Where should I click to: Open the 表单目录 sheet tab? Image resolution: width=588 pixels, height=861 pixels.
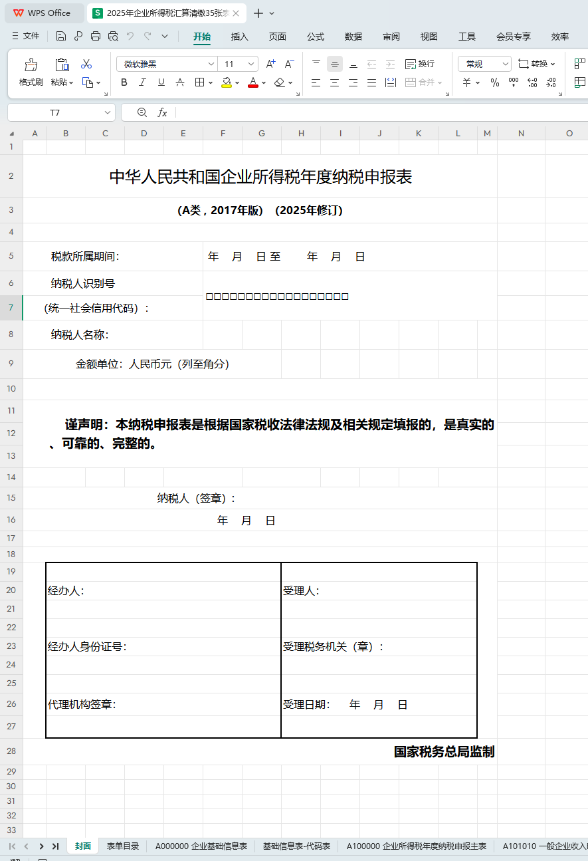coord(123,846)
